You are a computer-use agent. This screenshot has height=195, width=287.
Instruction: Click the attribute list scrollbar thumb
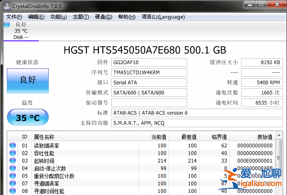pyautogui.click(x=279, y=158)
